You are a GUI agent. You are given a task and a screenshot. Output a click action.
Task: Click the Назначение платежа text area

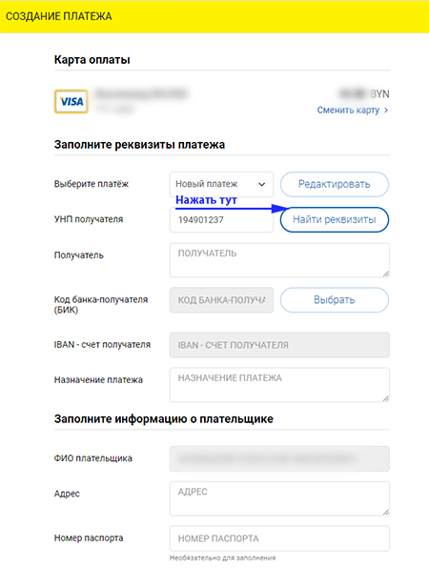coord(279,385)
